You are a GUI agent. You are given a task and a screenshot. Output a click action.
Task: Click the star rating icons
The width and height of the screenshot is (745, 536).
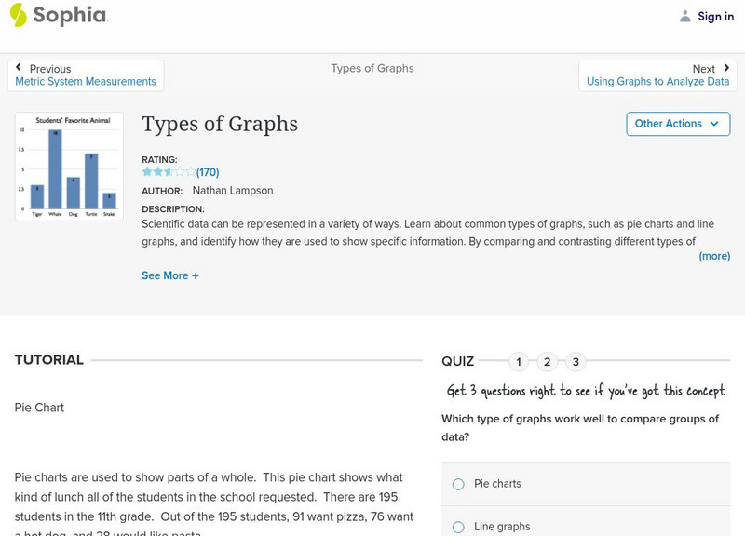(x=169, y=172)
